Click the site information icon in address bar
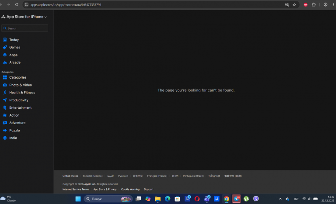Screen dimensions: 336x204 pyautogui.click(x=26, y=5)
